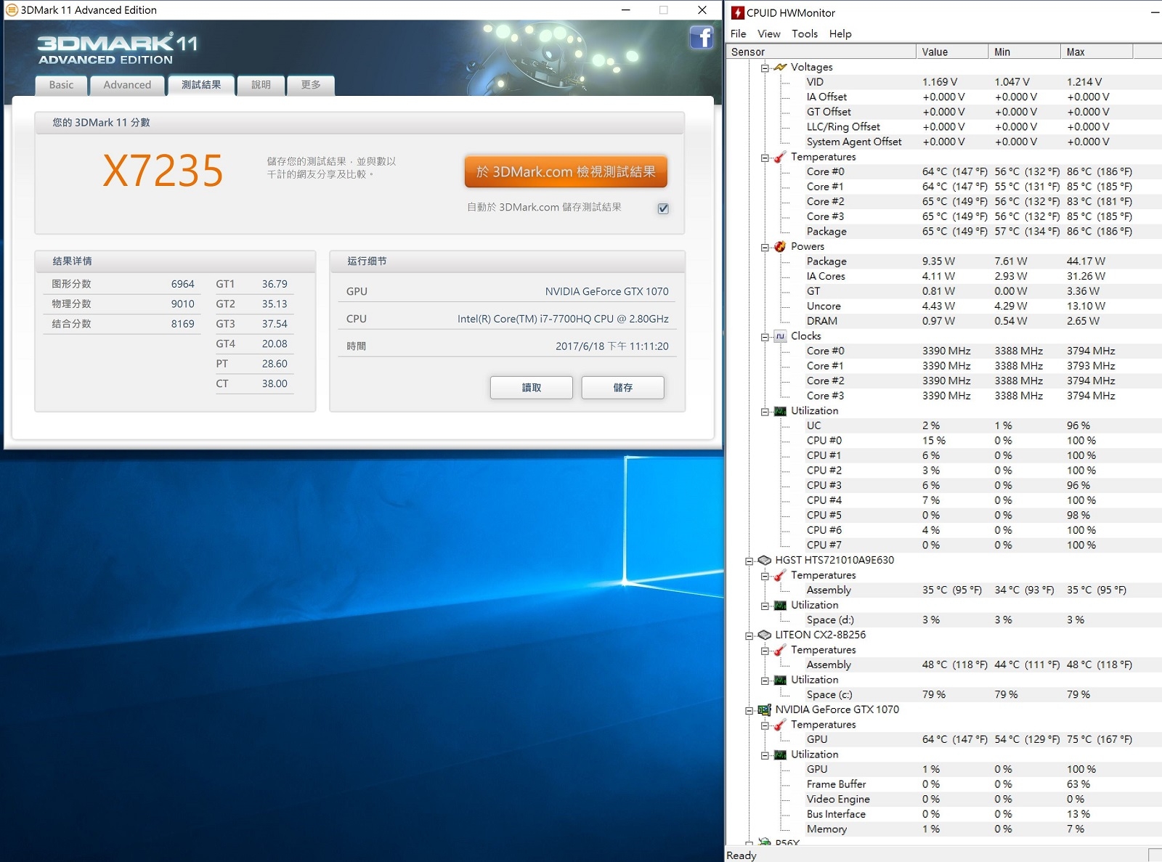The image size is (1162, 862).
Task: Click the HGST HTS721010A9E630 drive icon
Action: 765,560
